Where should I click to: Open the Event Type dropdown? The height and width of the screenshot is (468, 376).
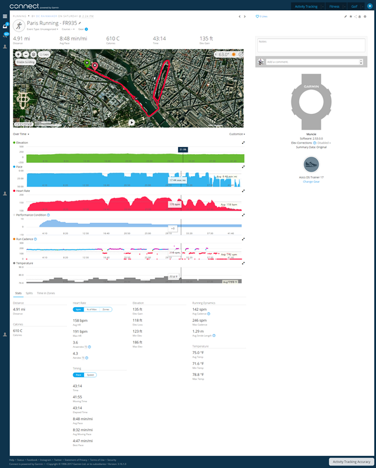(43, 29)
